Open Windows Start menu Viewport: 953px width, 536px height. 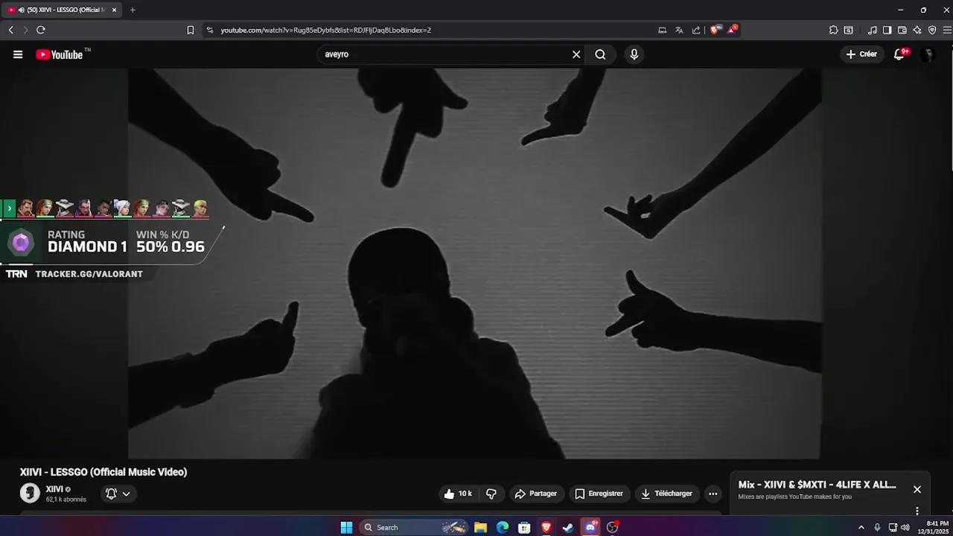tap(346, 527)
